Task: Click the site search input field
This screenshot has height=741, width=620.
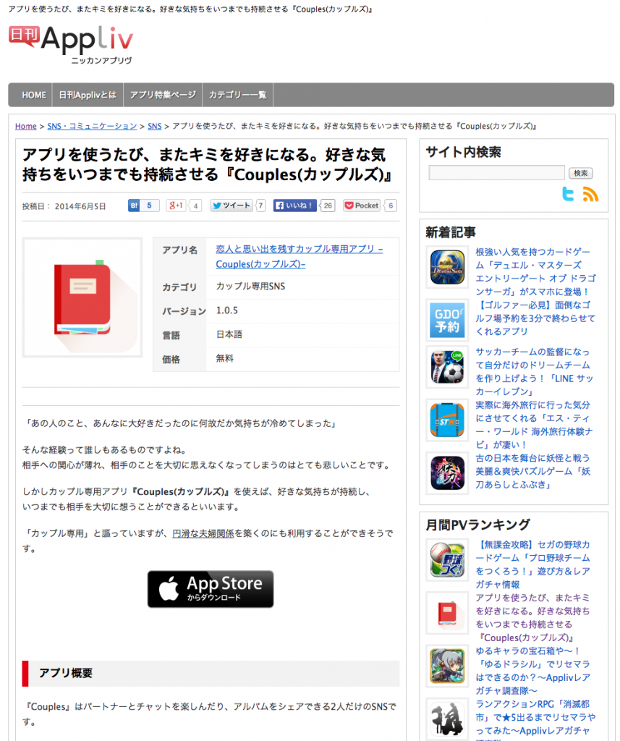Action: [x=497, y=172]
